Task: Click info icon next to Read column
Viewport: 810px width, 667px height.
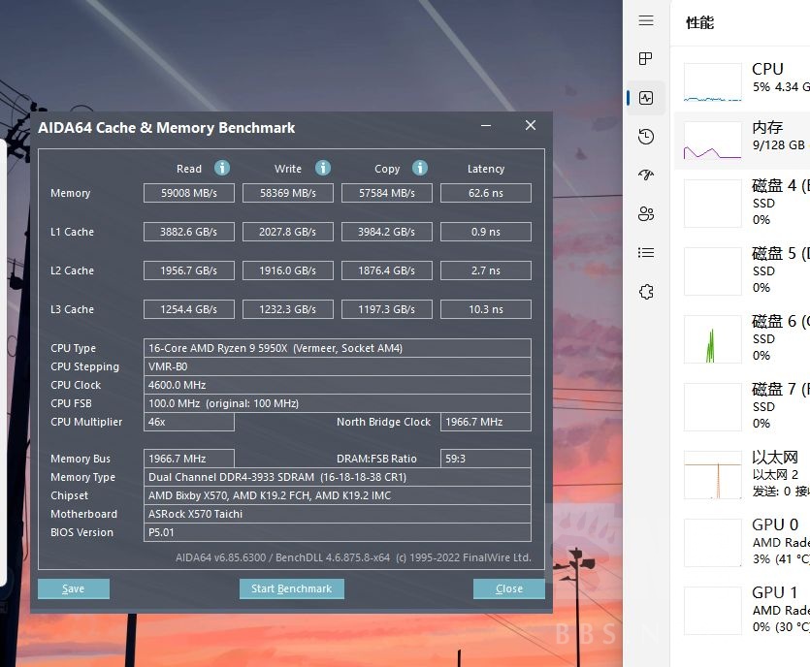Action: pyautogui.click(x=222, y=168)
